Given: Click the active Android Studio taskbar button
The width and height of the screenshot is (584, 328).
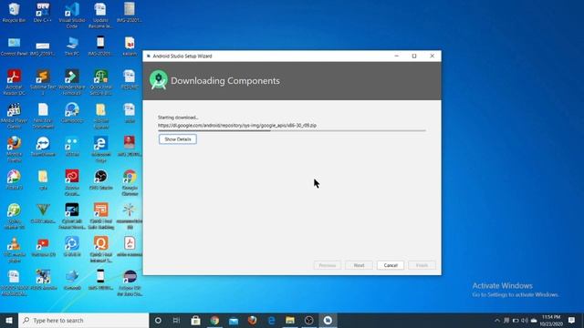Looking at the screenshot, I should [x=328, y=320].
